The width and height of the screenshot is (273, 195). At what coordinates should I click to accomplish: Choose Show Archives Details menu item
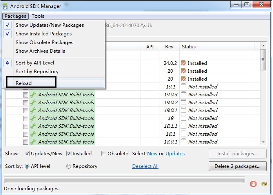click(54, 51)
